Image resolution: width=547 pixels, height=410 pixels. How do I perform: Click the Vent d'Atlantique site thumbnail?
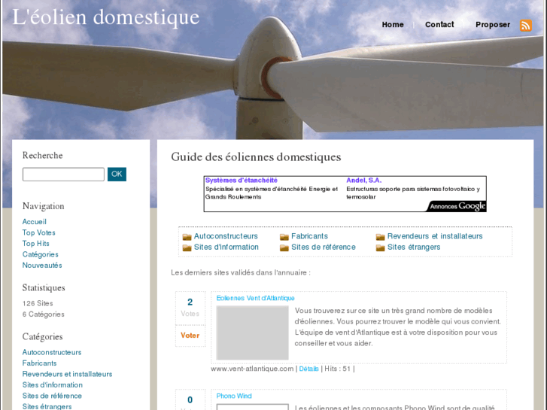[252, 333]
